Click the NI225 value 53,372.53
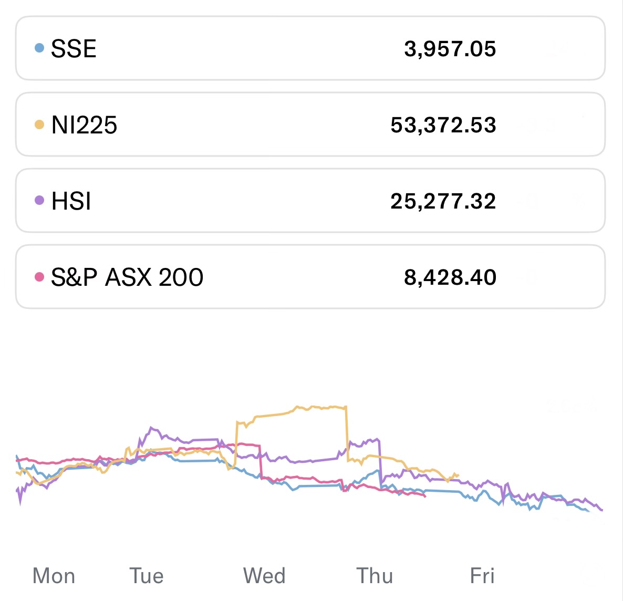The width and height of the screenshot is (623, 601). 443,125
